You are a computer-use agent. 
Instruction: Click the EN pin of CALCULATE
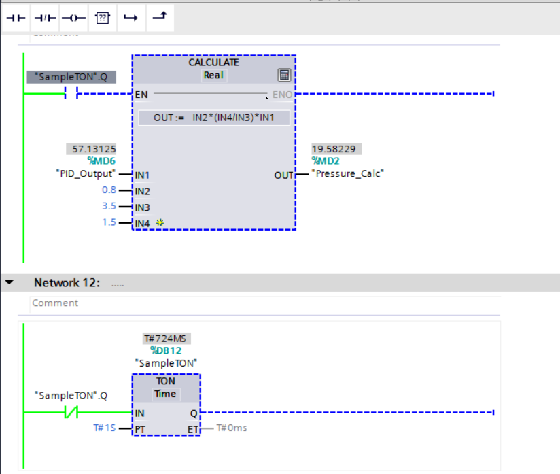(141, 95)
